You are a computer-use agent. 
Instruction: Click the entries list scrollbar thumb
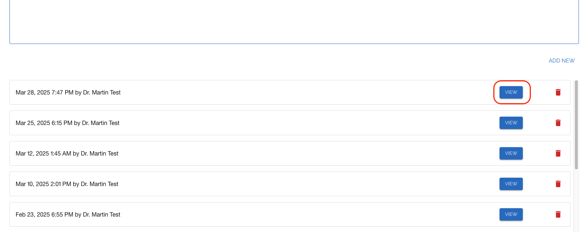(x=576, y=124)
